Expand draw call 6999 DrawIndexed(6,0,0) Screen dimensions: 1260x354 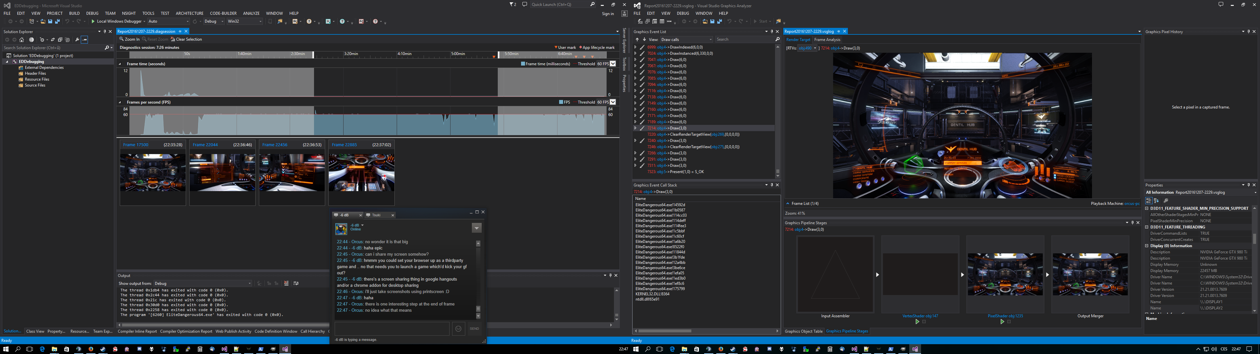coord(635,48)
